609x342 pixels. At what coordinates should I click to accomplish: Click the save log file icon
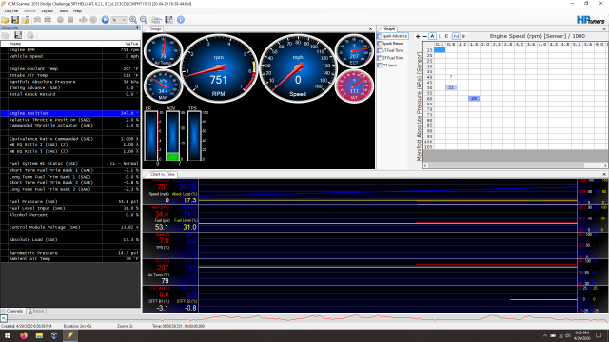coord(15,20)
